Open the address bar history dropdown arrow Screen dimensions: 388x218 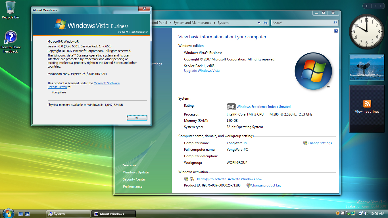259,23
